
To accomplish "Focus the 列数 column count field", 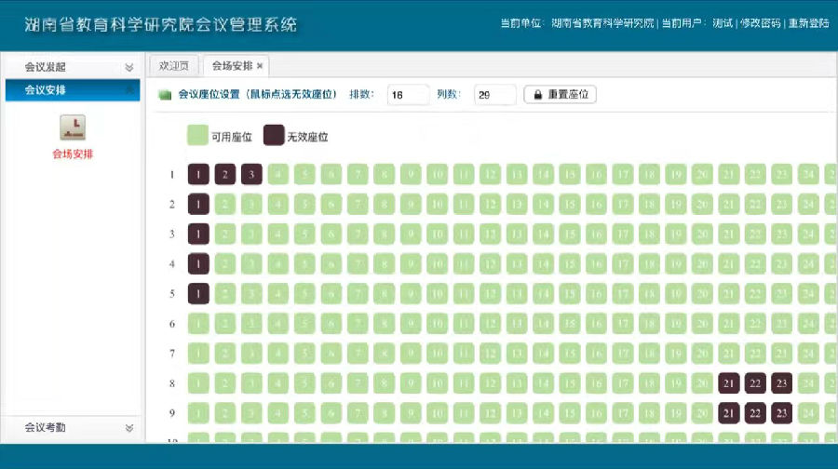I will coord(493,95).
